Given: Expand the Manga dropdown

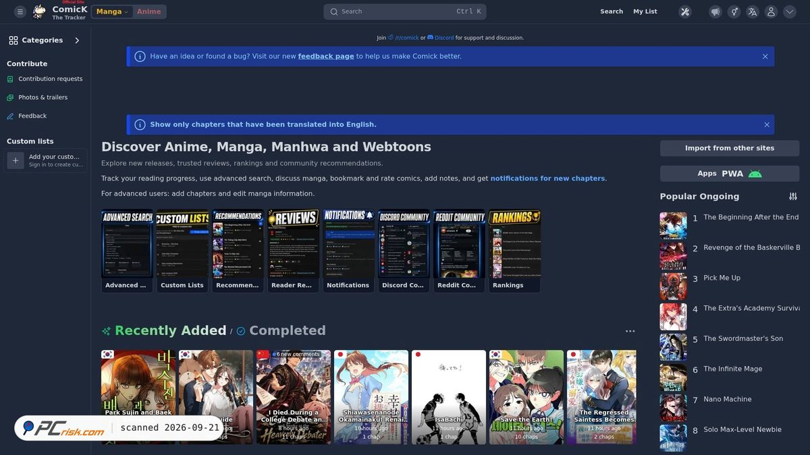Looking at the screenshot, I should click(112, 11).
